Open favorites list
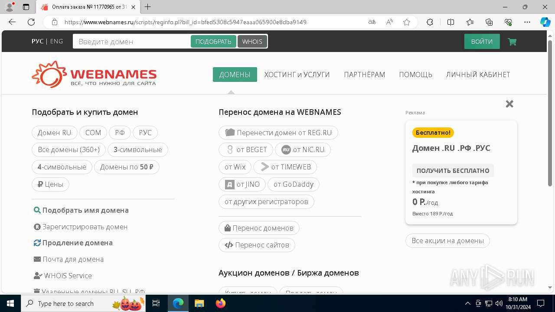The height and width of the screenshot is (312, 555). (470, 22)
